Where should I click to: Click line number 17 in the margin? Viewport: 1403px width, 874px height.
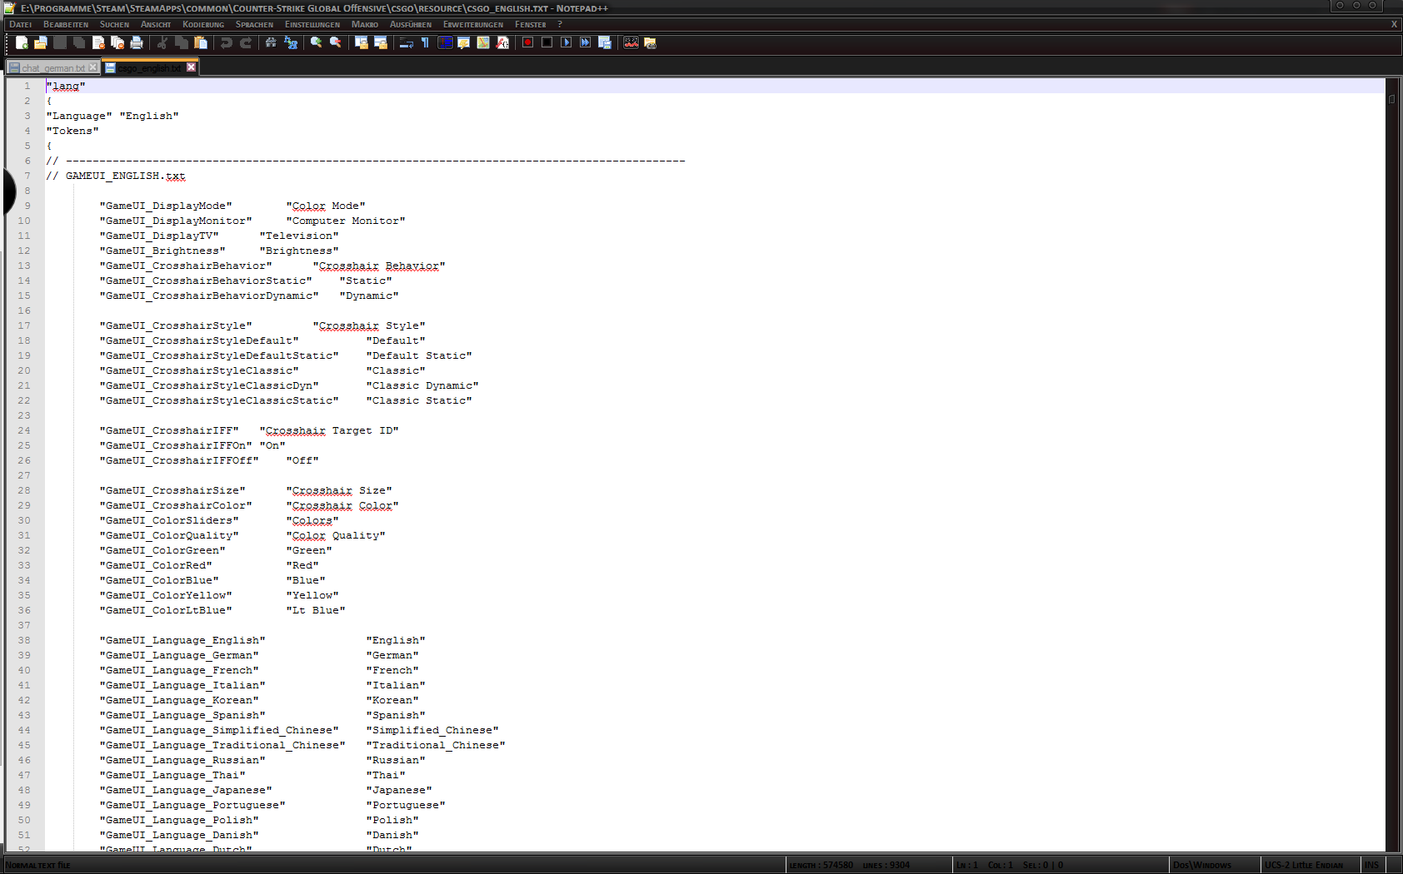tap(24, 325)
